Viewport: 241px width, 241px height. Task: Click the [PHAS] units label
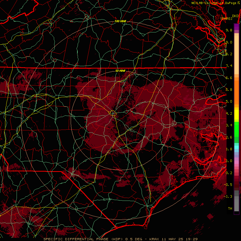click(x=226, y=19)
